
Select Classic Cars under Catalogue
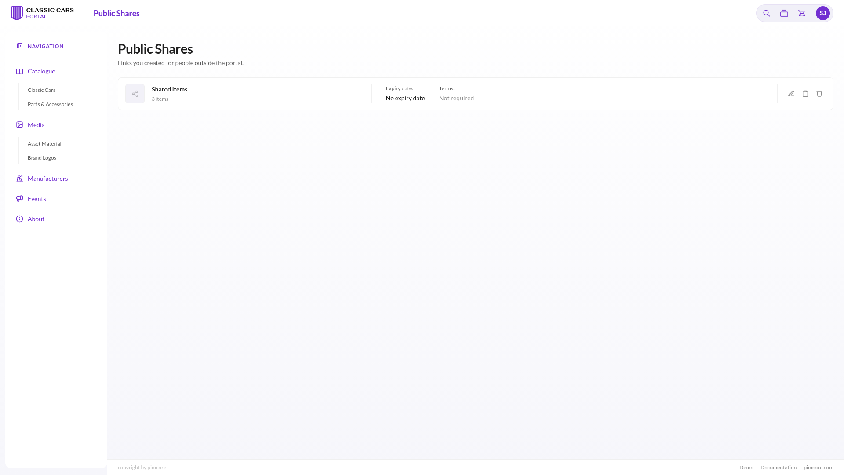point(41,90)
